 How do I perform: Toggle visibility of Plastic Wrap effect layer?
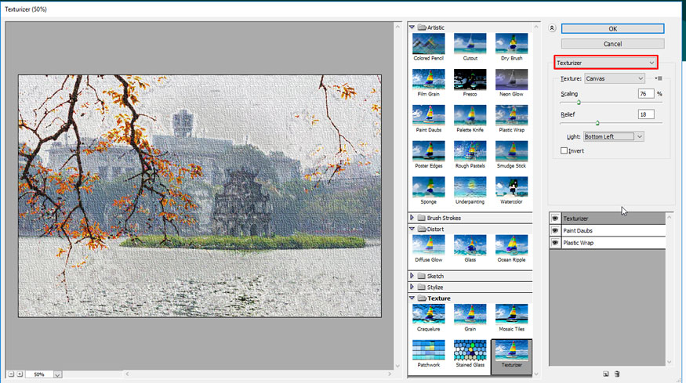pyautogui.click(x=555, y=243)
